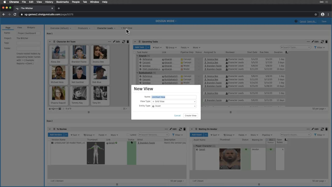The width and height of the screenshot is (332, 187).
Task: Open the help icon in Design Mode bar
Action: pyautogui.click(x=296, y=21)
